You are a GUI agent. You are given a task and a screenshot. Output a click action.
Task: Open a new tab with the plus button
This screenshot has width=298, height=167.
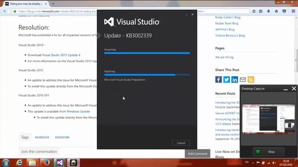(53, 4)
